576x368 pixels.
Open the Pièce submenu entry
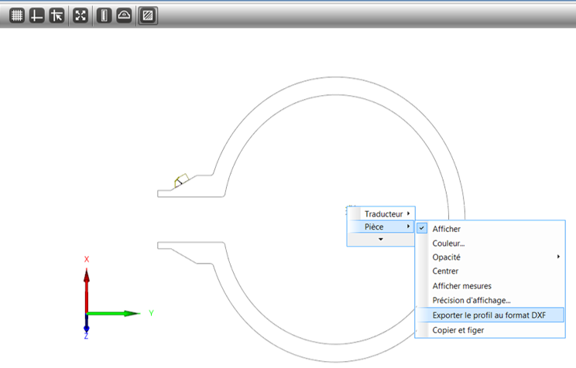[x=381, y=227]
